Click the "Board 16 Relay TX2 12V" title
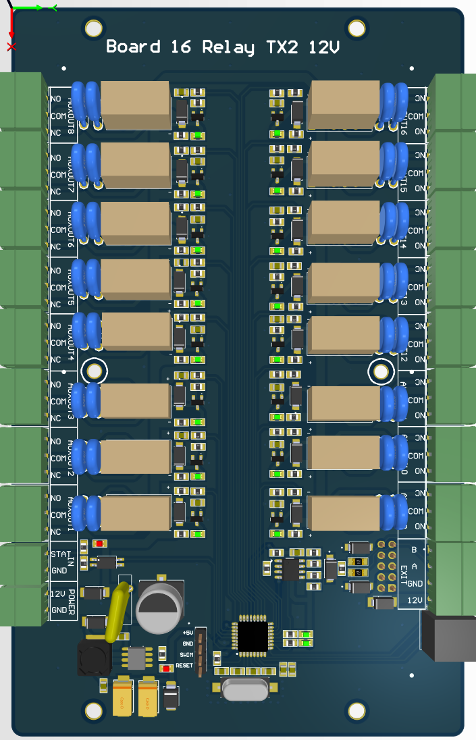Image resolution: width=476 pixels, height=740 pixels. pyautogui.click(x=223, y=47)
